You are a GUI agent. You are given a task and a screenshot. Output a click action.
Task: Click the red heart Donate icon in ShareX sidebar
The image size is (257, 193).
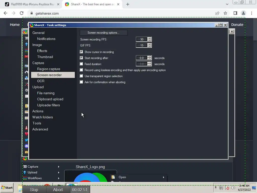(26, 134)
